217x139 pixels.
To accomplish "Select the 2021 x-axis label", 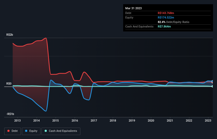I will point(170,121).
